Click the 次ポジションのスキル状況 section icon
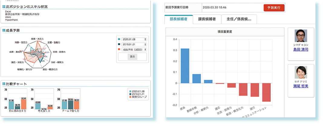This screenshot has width=323, height=126. [3, 6]
